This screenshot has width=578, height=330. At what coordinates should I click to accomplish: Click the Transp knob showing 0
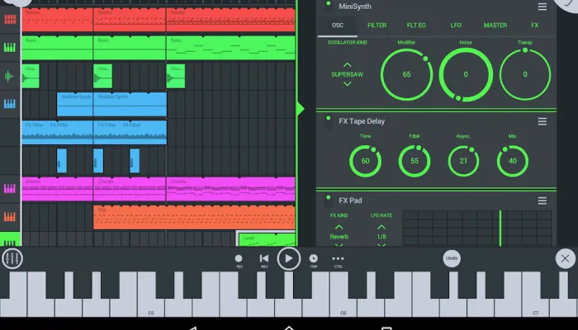525,74
